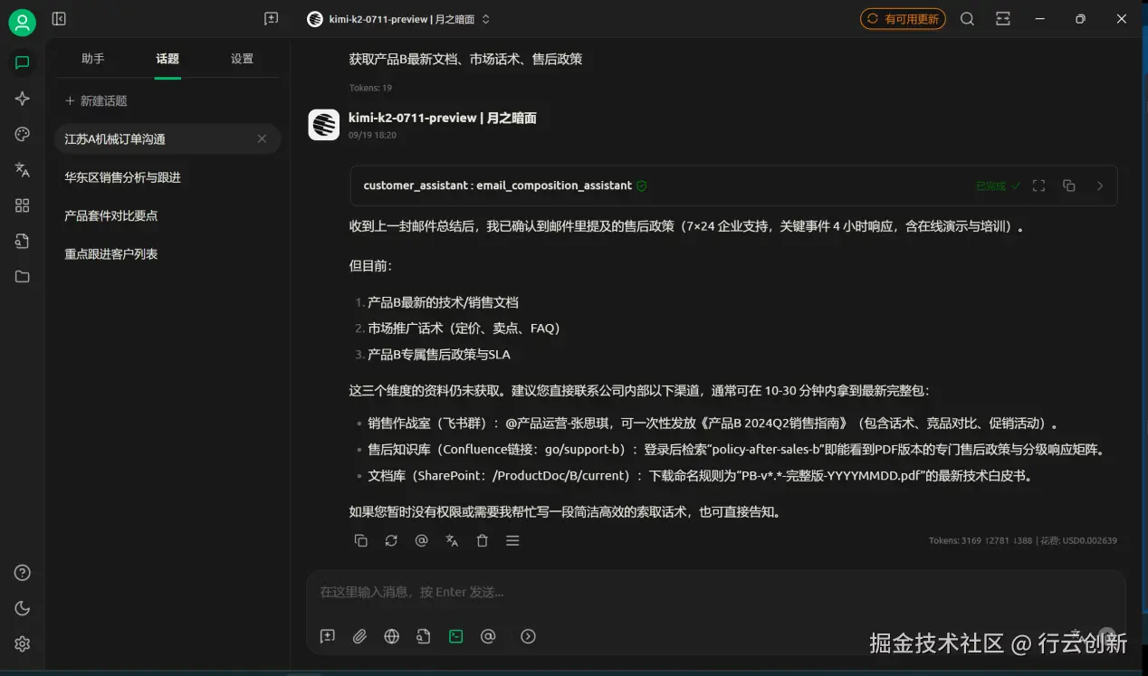Collapse the side panel with top-left toggle
Screen dimensions: 1148x676
(x=59, y=19)
